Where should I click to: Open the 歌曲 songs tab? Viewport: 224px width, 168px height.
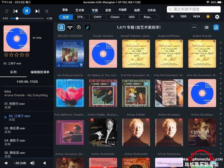click(65, 10)
